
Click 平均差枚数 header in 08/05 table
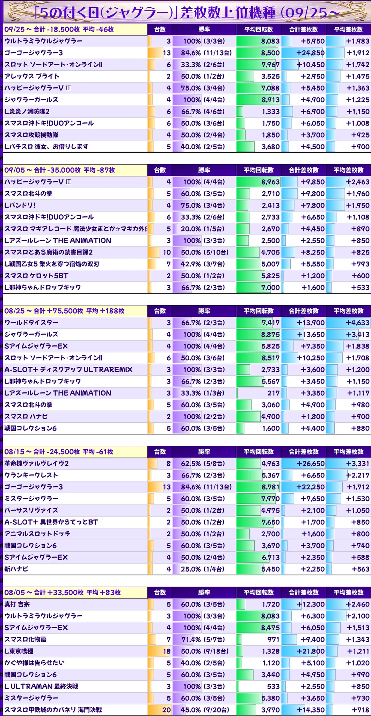click(348, 593)
